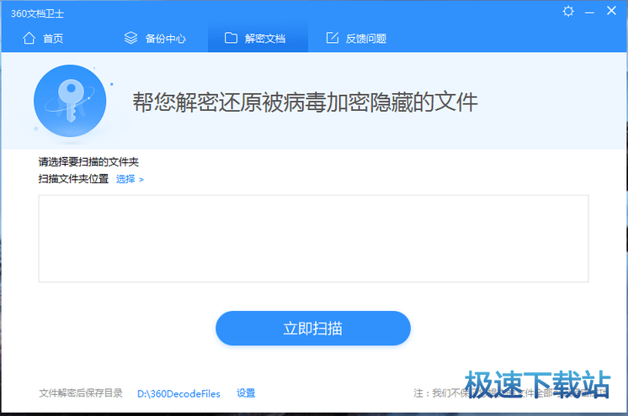Expand the arrow beside 选择
The height and width of the screenshot is (416, 628).
coord(141,179)
